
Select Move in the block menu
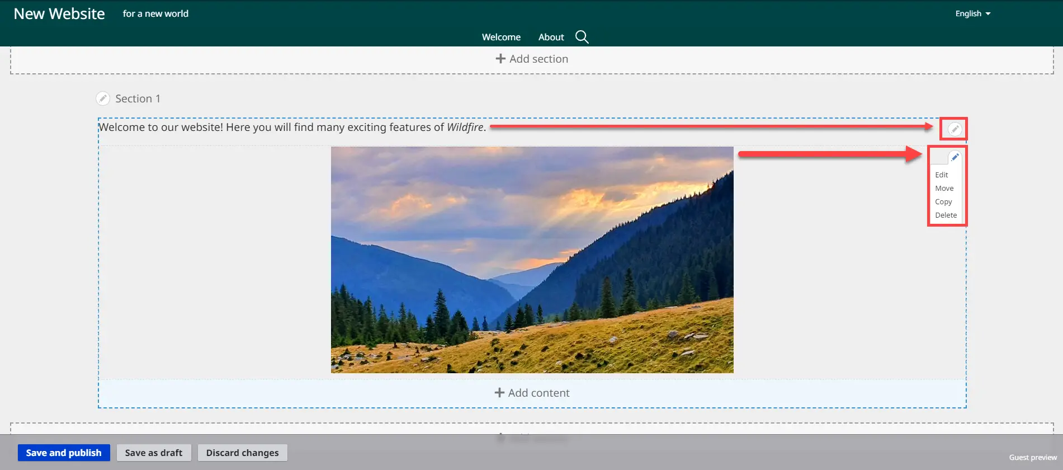click(944, 189)
